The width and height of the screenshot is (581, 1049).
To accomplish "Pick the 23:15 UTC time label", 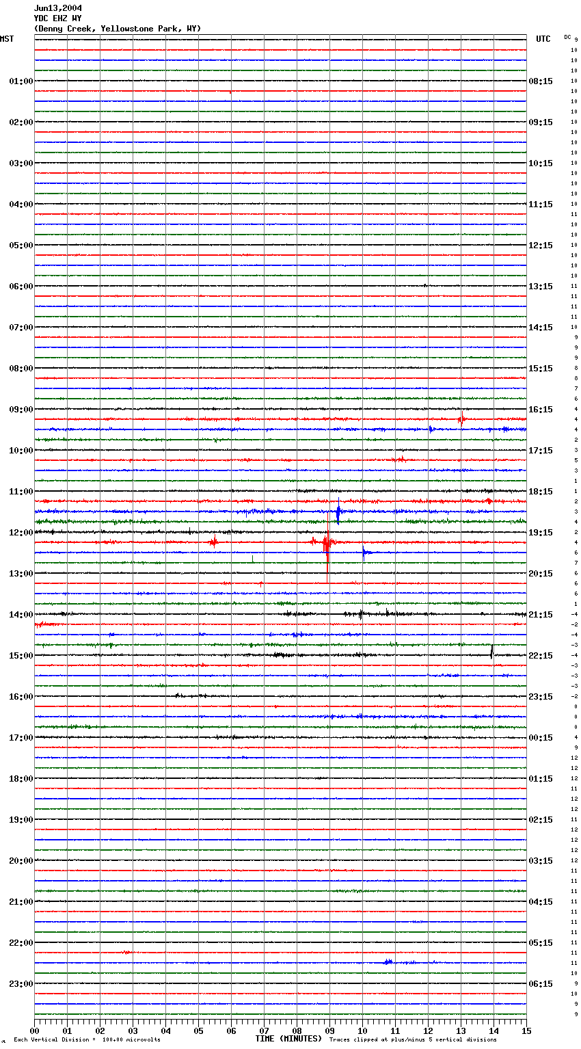I will (541, 697).
